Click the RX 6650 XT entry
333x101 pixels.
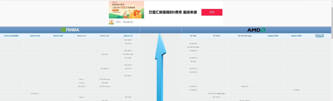click(193, 86)
